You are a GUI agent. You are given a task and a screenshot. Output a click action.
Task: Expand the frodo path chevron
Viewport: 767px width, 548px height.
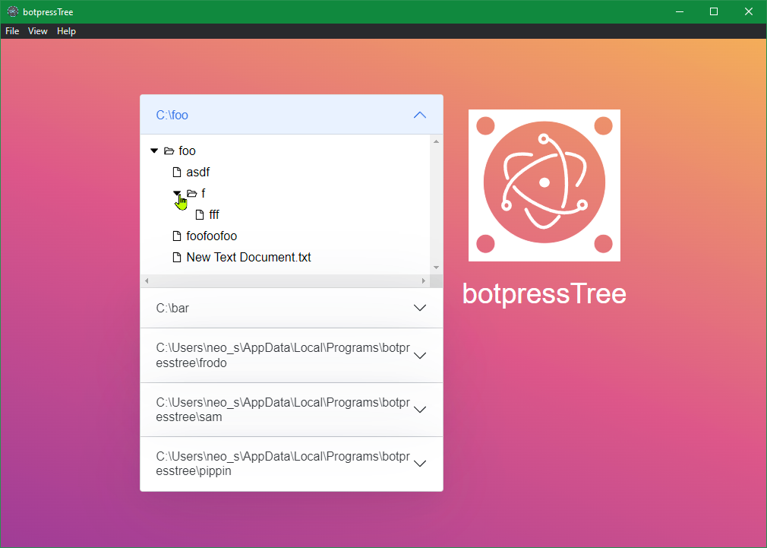[x=420, y=355]
